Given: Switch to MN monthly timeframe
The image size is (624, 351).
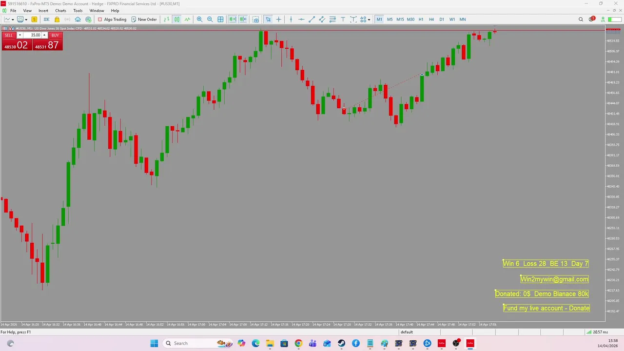Looking at the screenshot, I should coord(463,19).
